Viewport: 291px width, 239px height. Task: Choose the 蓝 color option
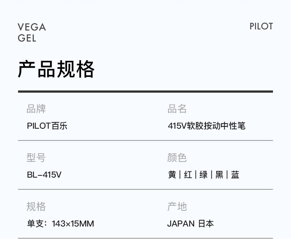point(235,175)
